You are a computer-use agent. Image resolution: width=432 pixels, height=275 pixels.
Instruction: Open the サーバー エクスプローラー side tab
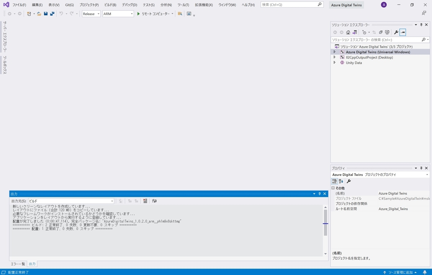click(x=5, y=37)
